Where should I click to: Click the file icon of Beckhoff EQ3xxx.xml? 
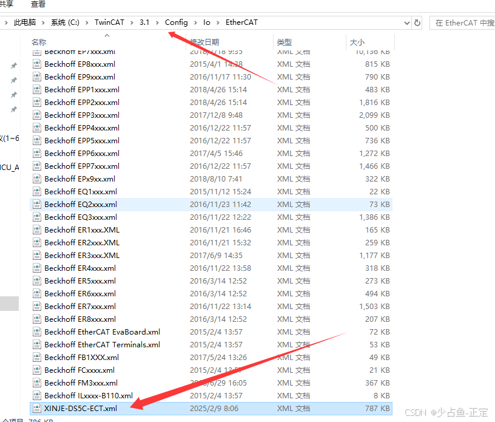click(x=37, y=217)
